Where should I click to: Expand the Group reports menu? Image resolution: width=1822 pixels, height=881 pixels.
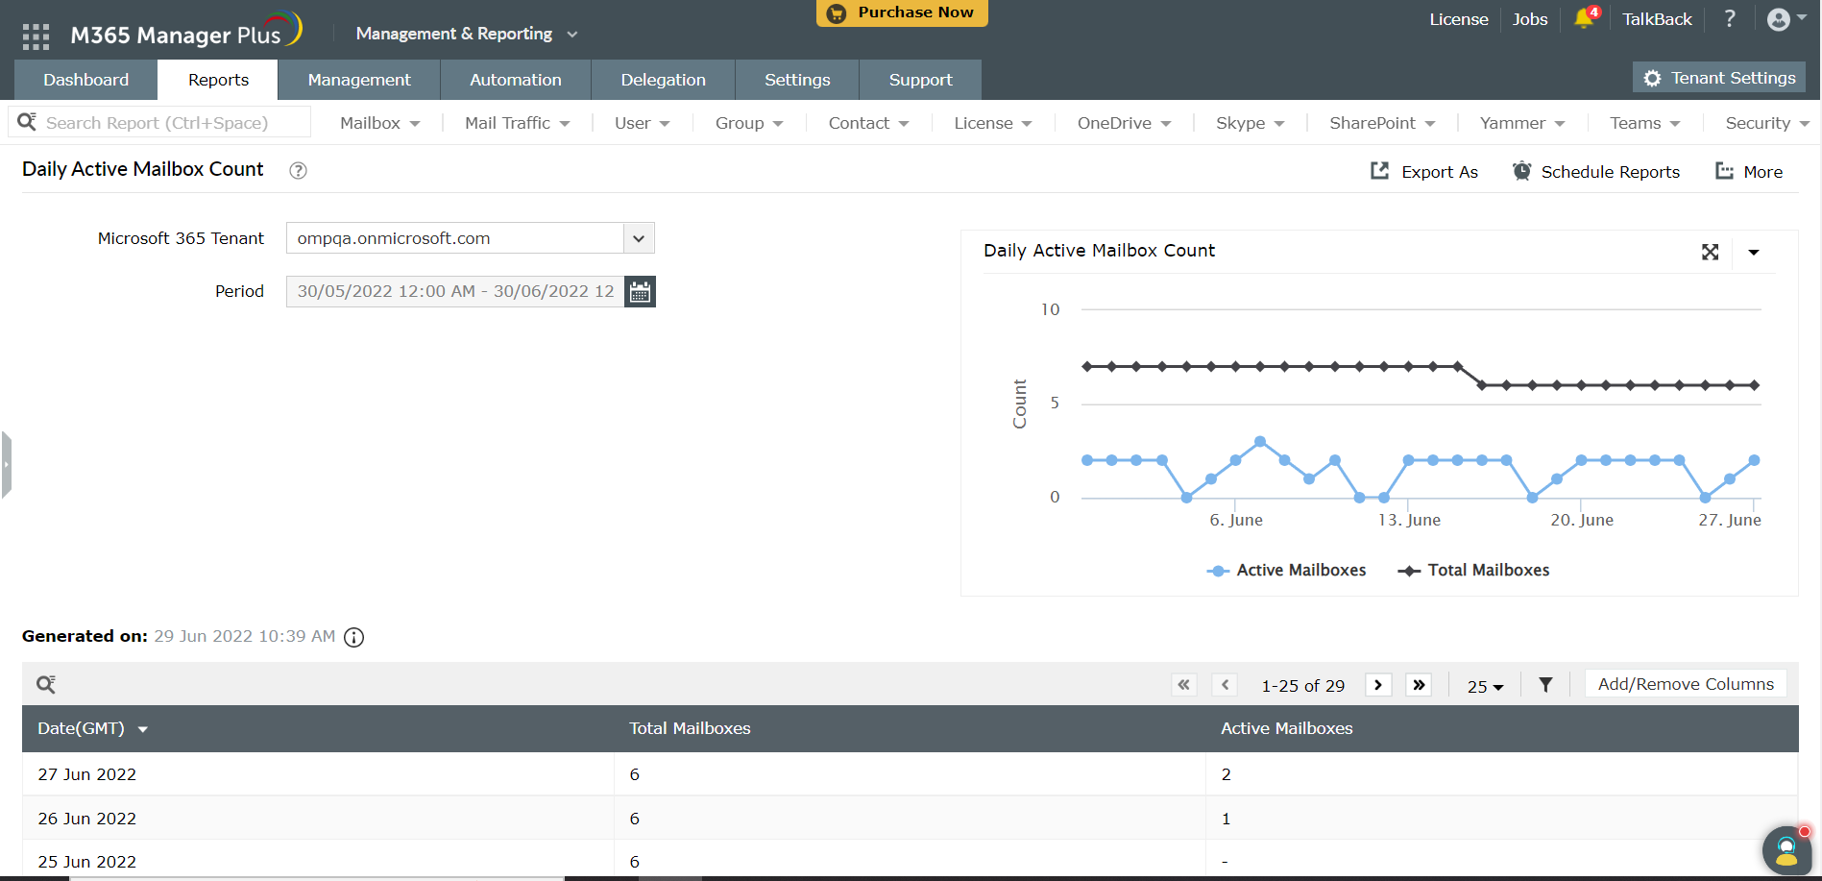click(749, 123)
